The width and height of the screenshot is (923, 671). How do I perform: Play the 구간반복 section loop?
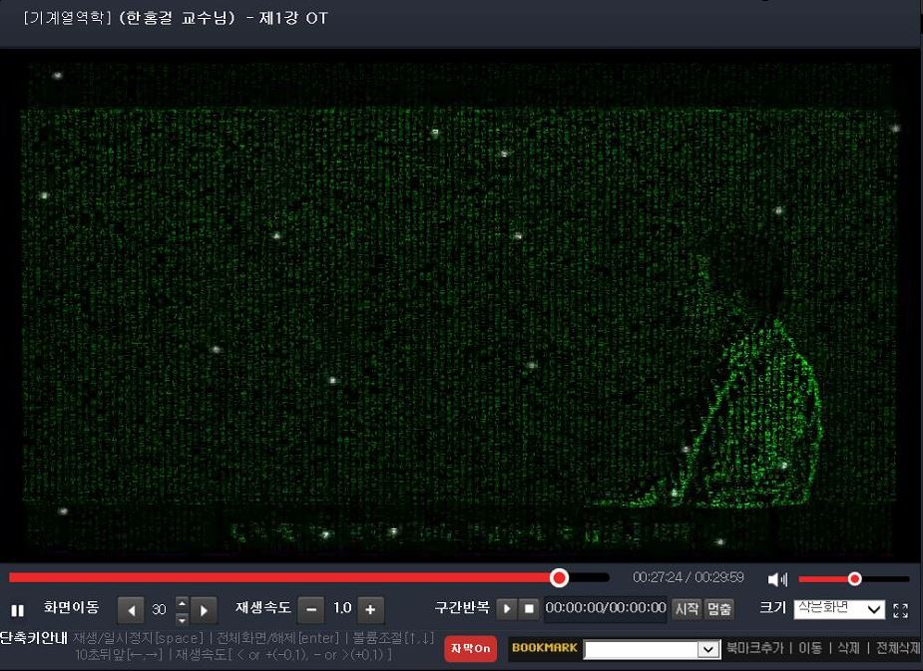(506, 608)
